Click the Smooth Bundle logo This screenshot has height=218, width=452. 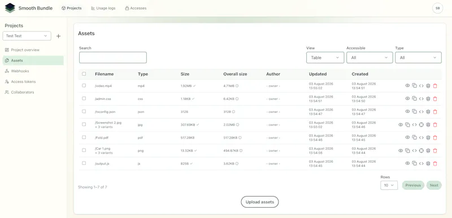point(10,8)
